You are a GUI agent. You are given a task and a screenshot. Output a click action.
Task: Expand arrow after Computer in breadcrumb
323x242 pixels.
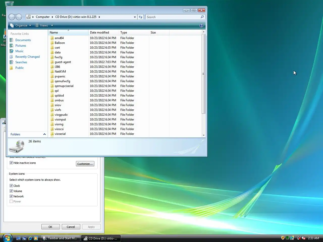coord(52,17)
